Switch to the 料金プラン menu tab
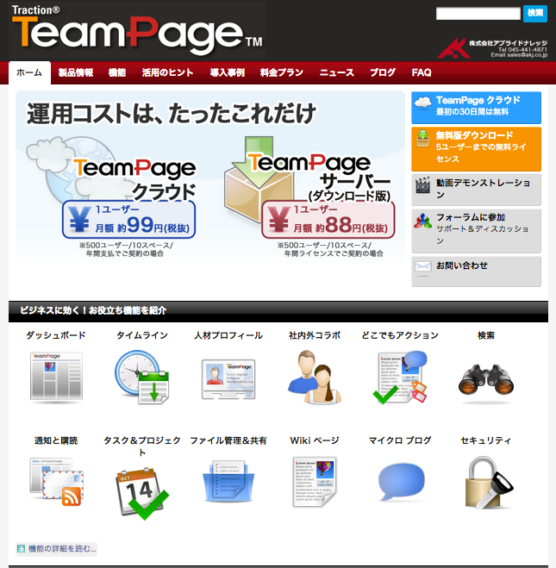556x568 pixels. pos(281,73)
